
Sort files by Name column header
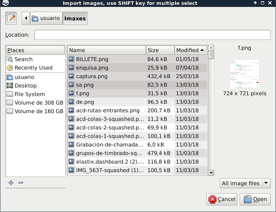[106, 50]
